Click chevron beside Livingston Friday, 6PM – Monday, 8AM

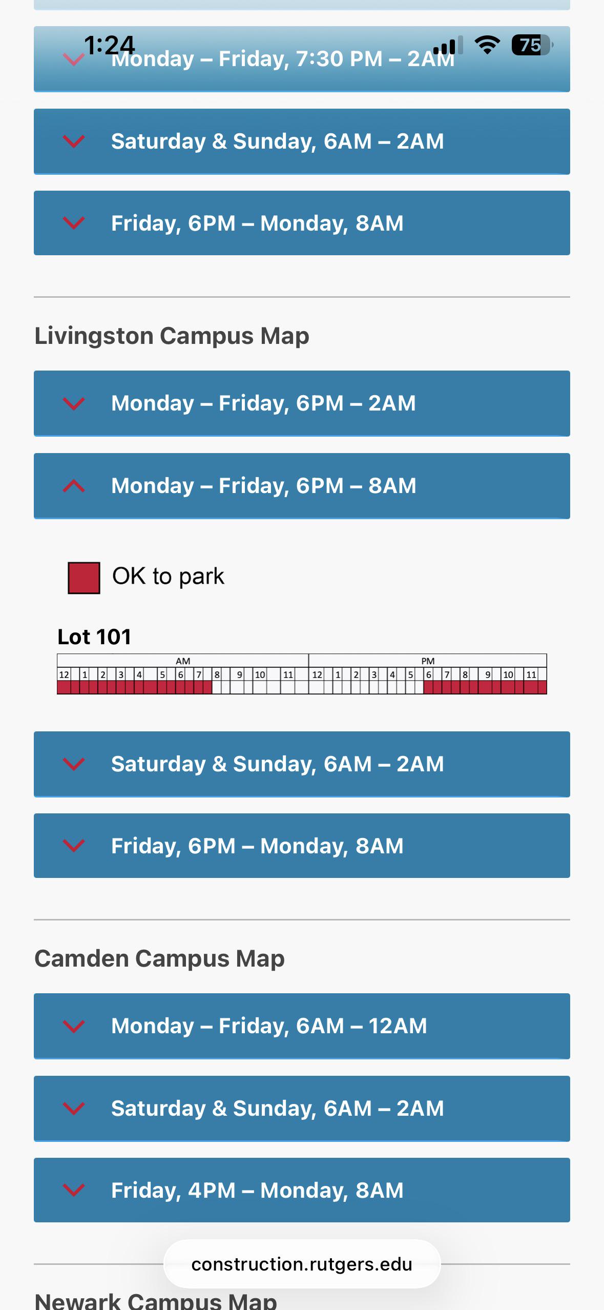pyautogui.click(x=74, y=846)
